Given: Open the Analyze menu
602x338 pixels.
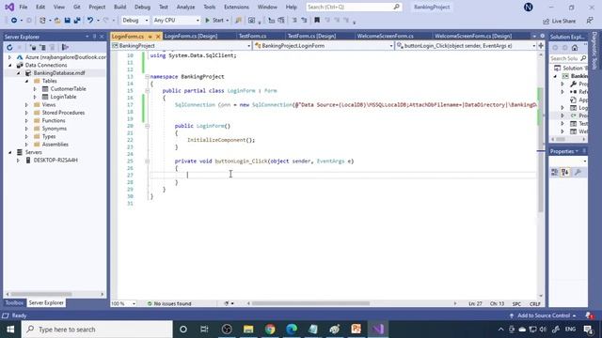Looking at the screenshot, I should click(185, 7).
